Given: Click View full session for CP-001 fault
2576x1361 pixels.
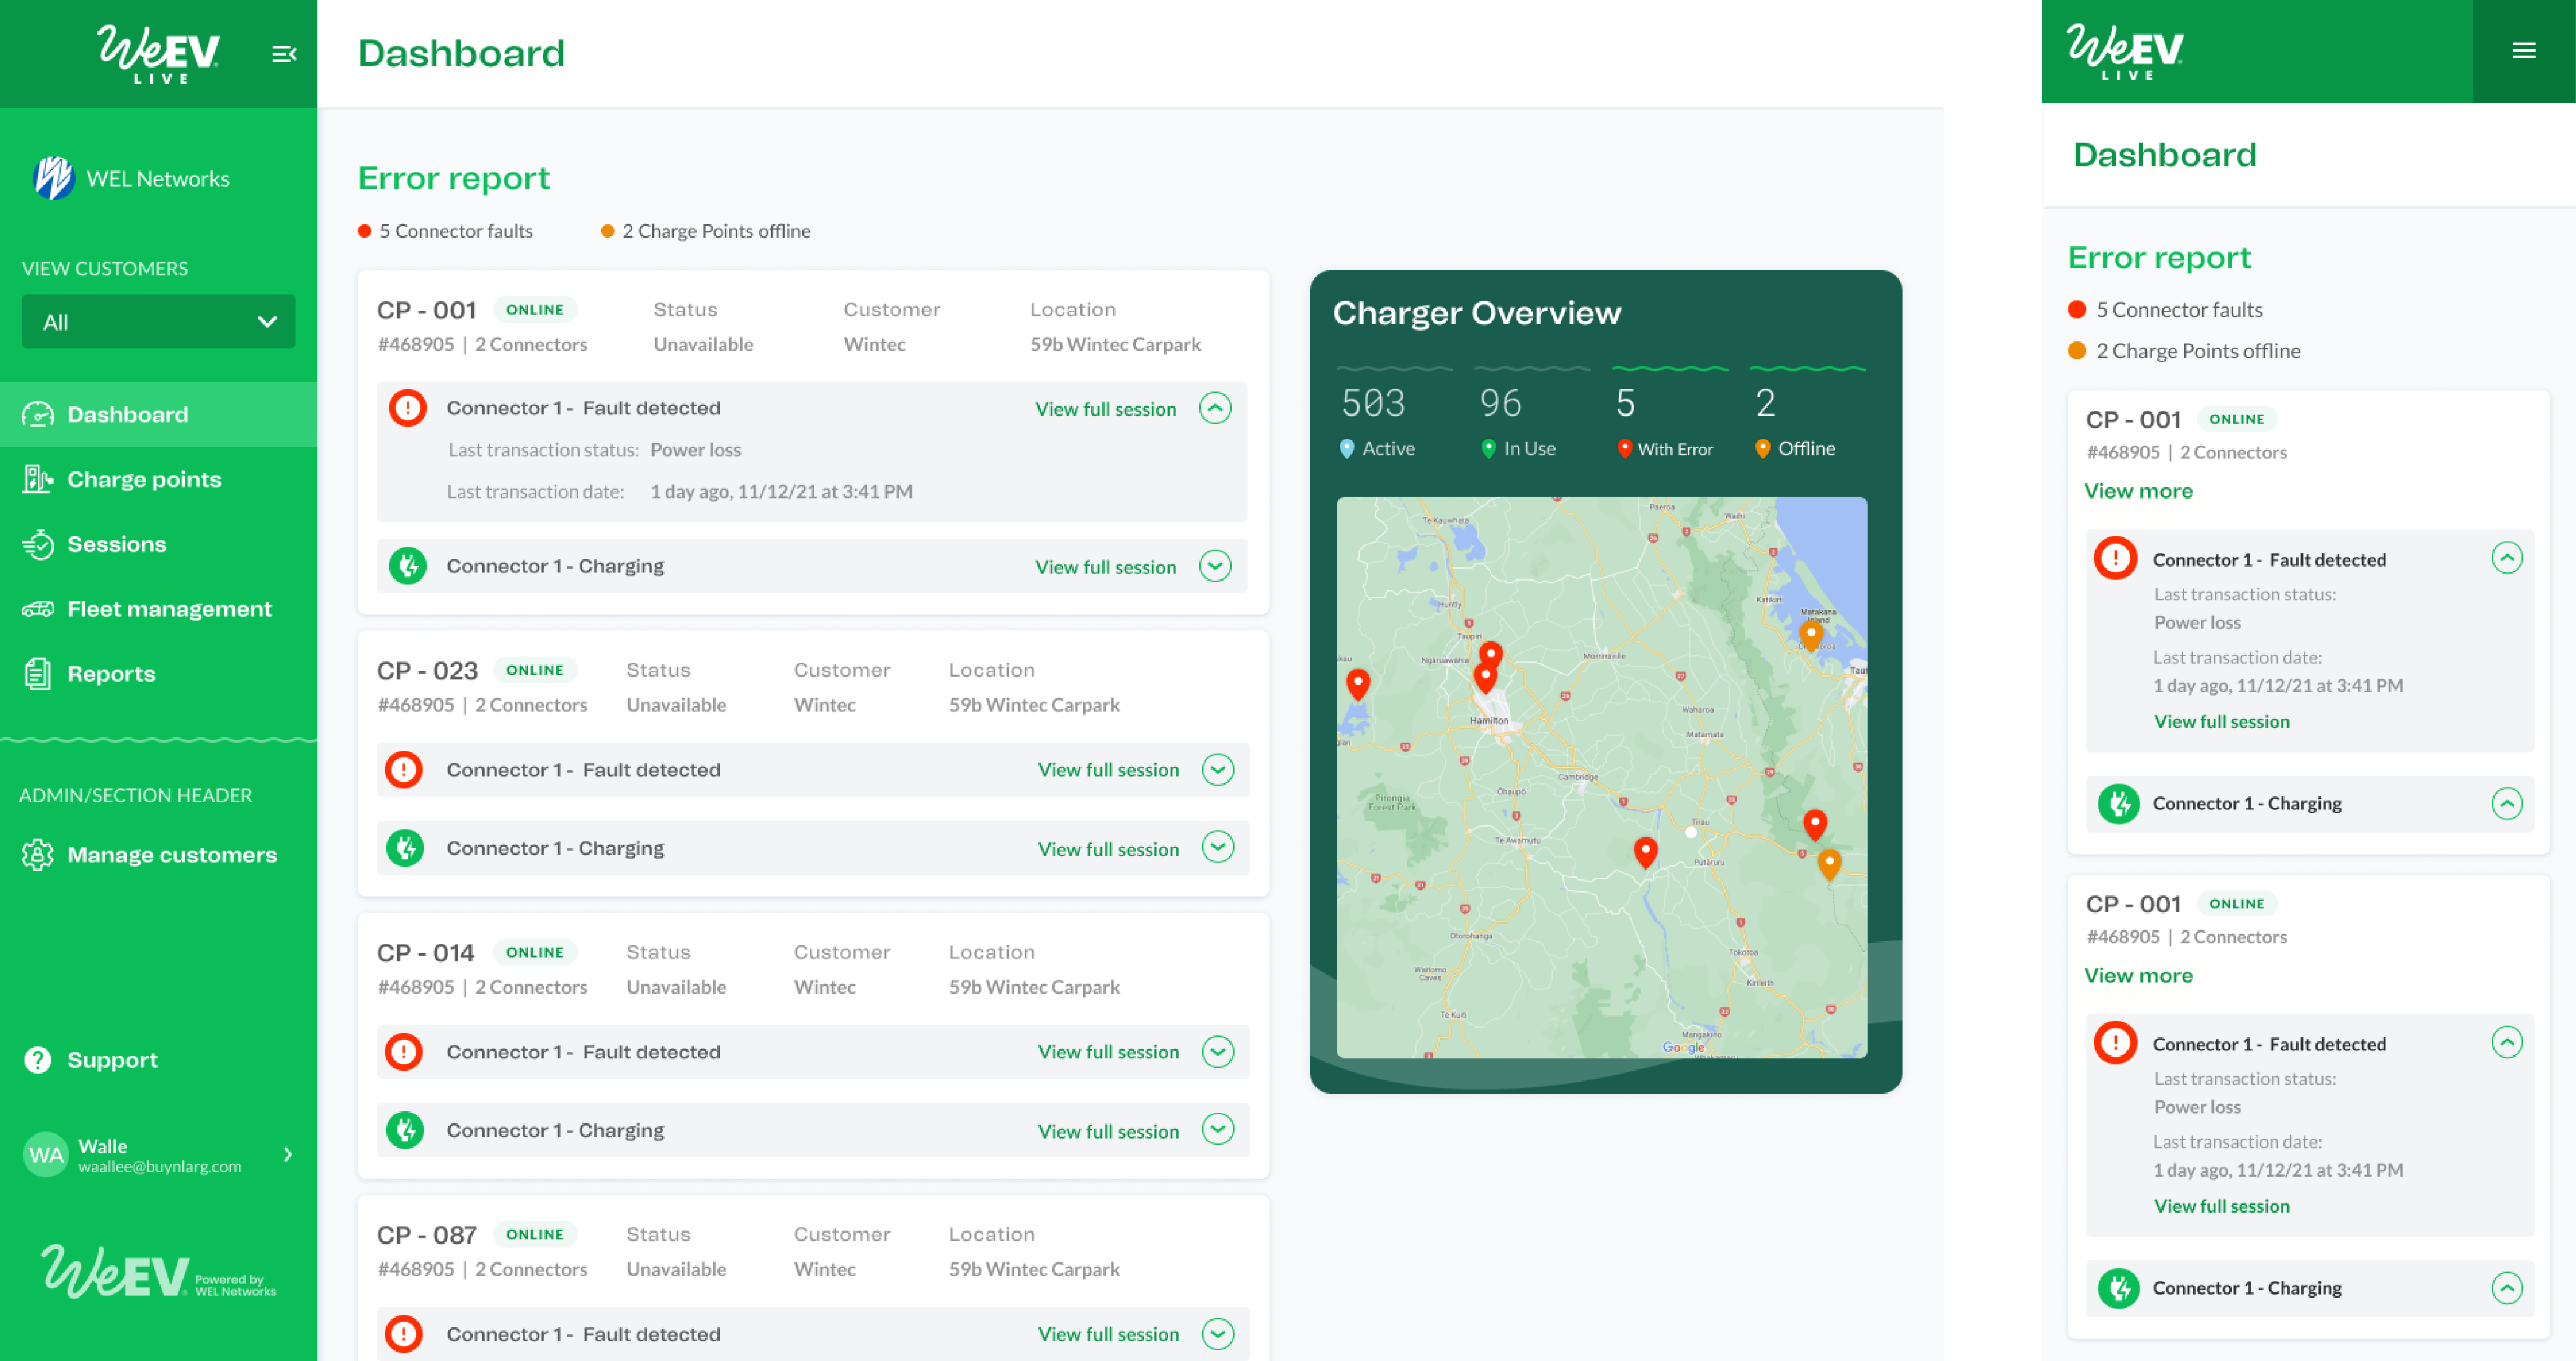Looking at the screenshot, I should [x=1105, y=408].
